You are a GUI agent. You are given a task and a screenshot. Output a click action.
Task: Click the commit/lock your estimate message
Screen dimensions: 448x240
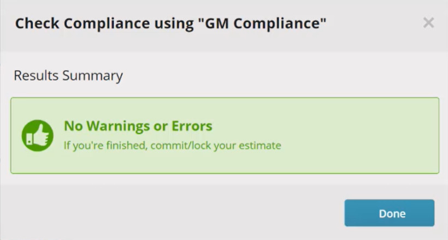coord(172,146)
